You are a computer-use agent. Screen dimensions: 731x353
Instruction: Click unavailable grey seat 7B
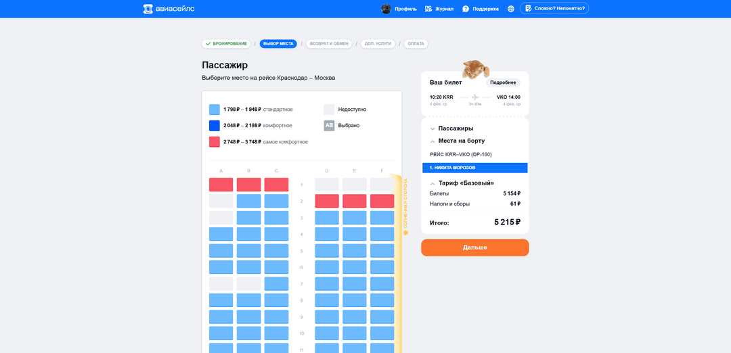pyautogui.click(x=249, y=284)
